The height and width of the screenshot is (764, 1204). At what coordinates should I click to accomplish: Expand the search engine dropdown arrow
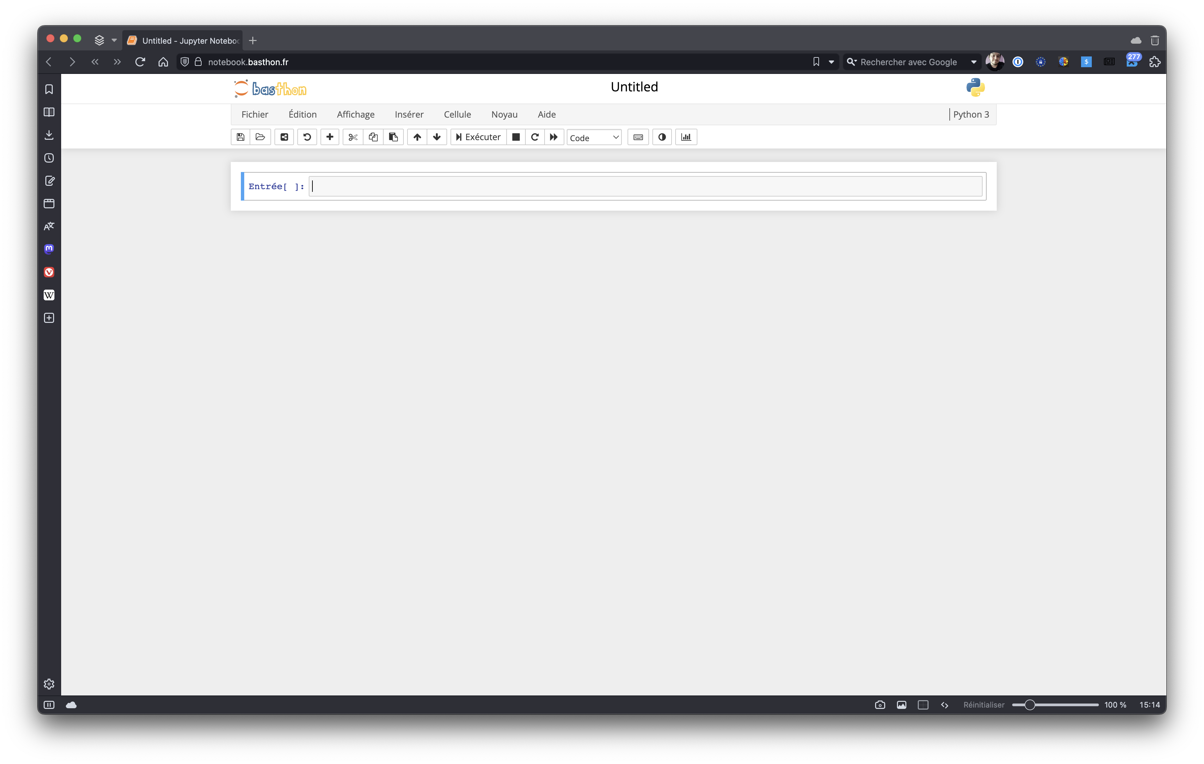[974, 62]
